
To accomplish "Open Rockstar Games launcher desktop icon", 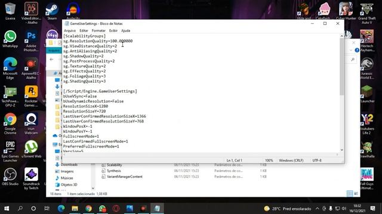I will click(31, 96).
